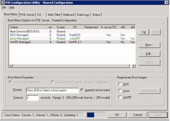Select the Linux Managed boot option

click(72, 39)
